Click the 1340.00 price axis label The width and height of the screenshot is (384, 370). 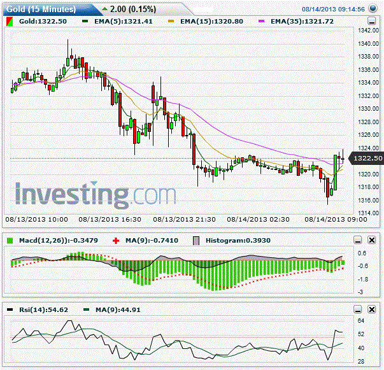(x=368, y=43)
